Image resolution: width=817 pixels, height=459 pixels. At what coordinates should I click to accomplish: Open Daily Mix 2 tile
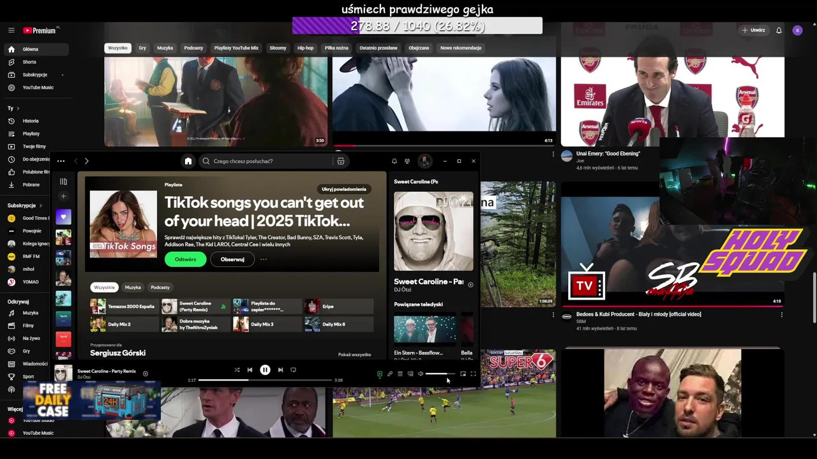coord(124,324)
